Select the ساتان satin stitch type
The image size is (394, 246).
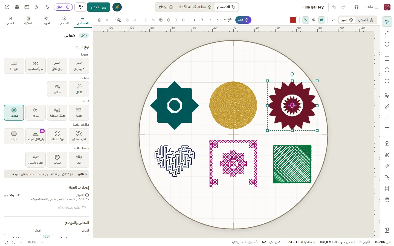(57, 89)
